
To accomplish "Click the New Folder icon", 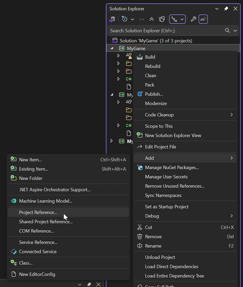I will pyautogui.click(x=13, y=178).
